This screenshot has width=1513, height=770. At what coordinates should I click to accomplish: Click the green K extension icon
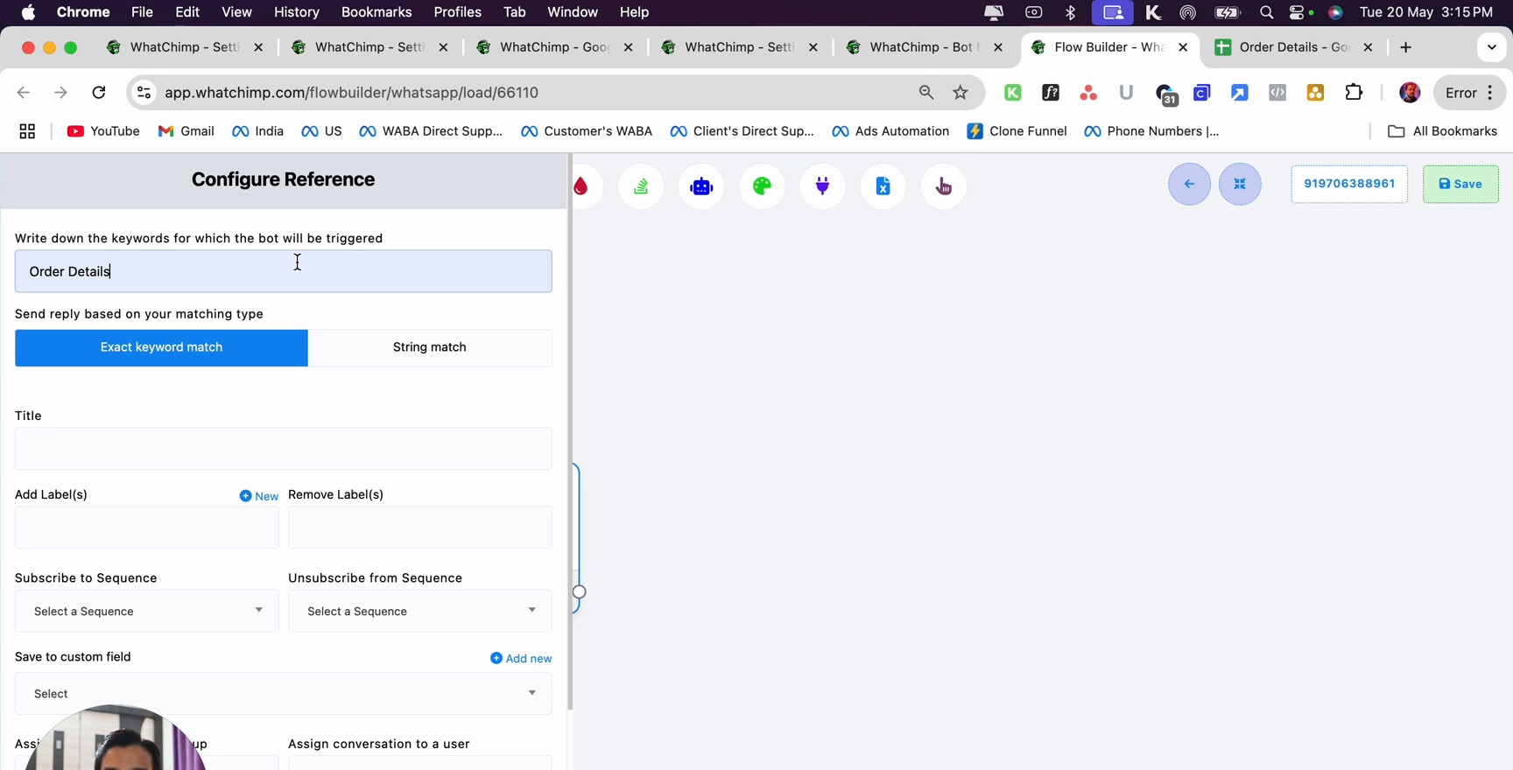(x=1013, y=93)
